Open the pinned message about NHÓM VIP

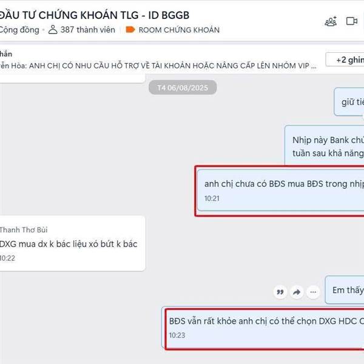158,66
